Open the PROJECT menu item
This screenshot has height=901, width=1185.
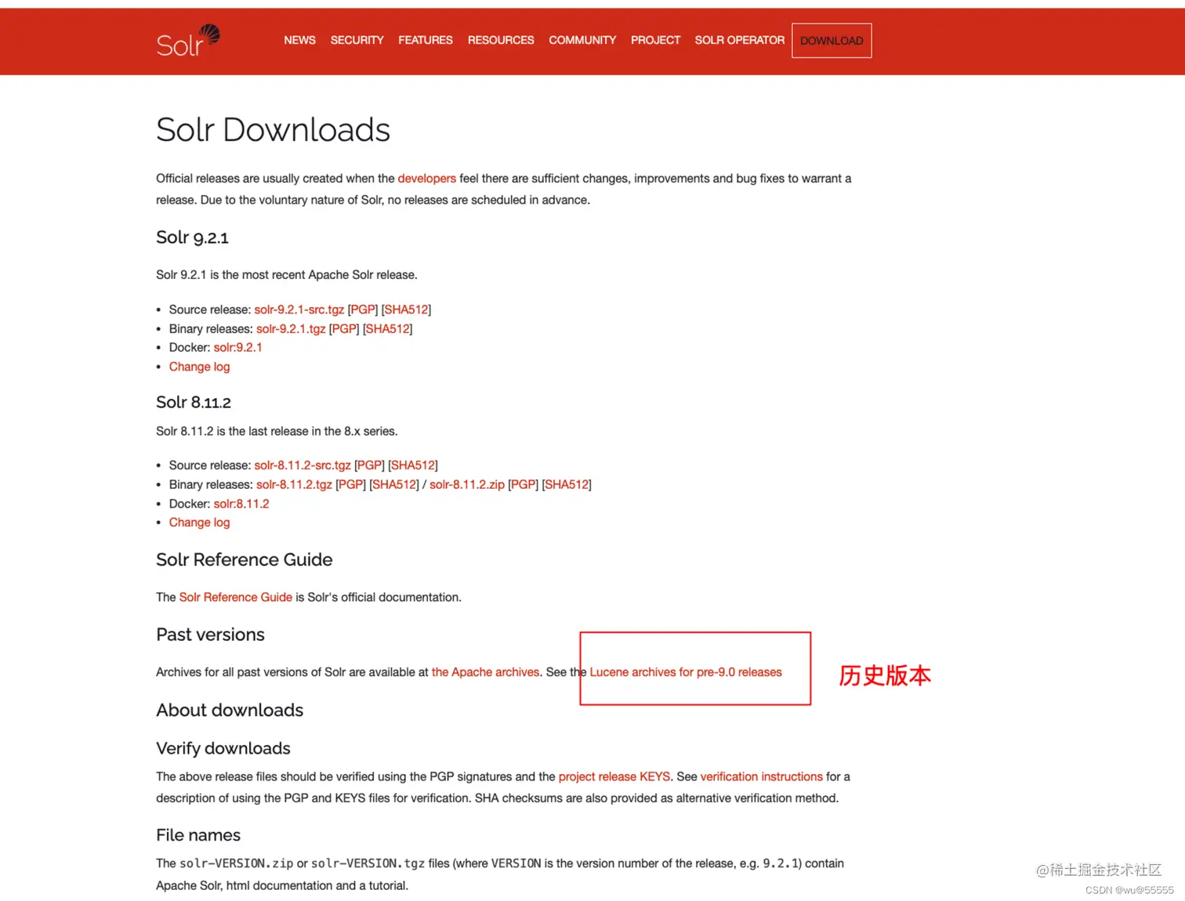coord(655,40)
